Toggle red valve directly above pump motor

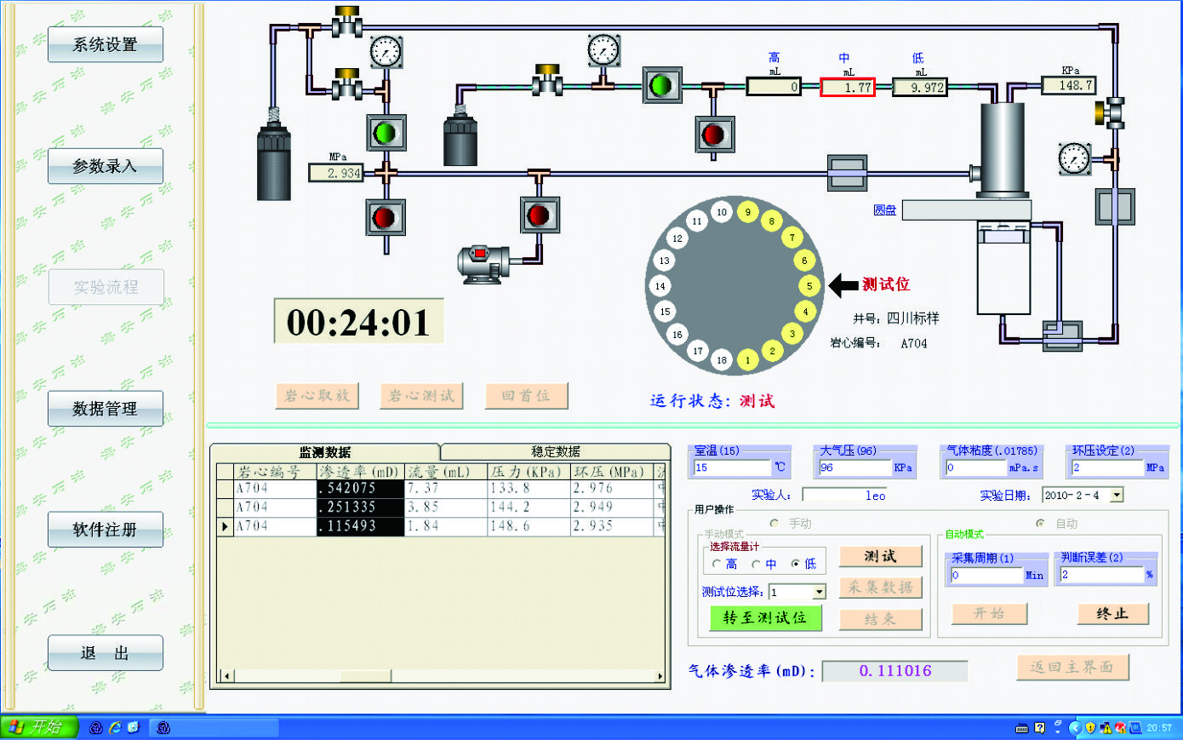pyautogui.click(x=540, y=215)
